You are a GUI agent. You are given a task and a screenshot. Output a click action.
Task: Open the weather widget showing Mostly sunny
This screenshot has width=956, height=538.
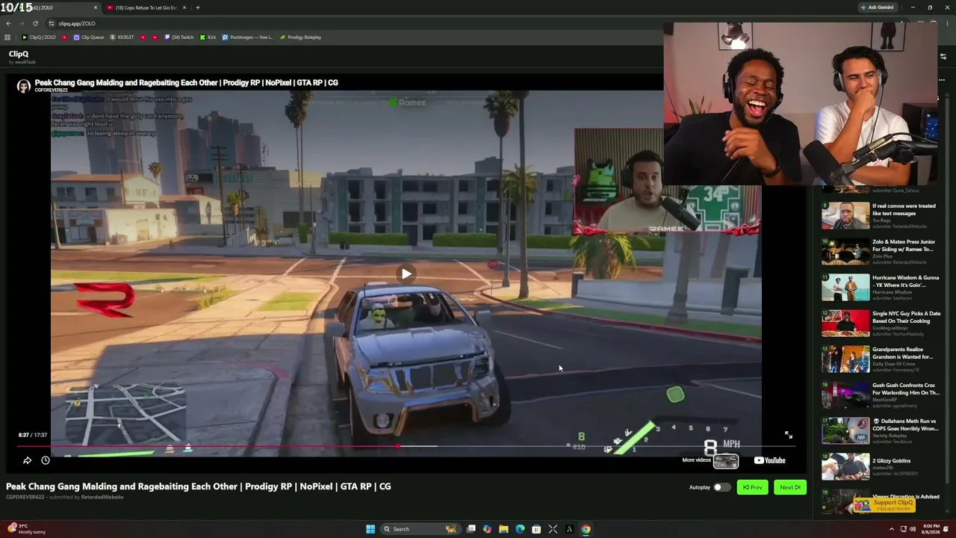coord(25,529)
